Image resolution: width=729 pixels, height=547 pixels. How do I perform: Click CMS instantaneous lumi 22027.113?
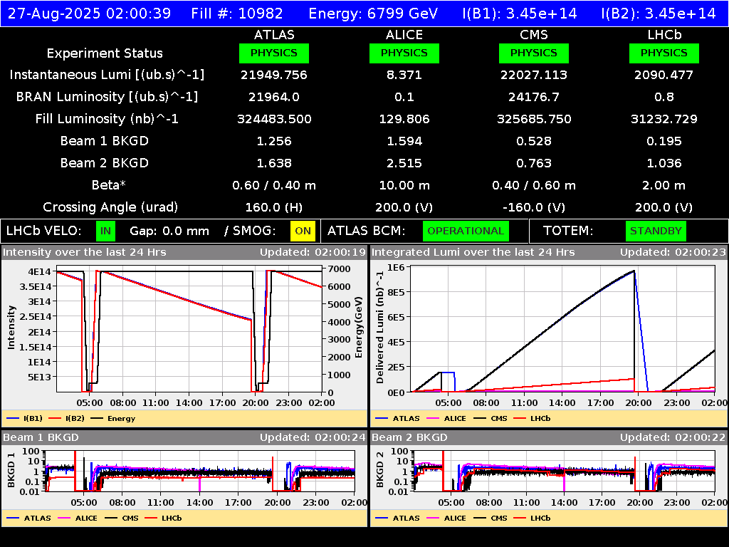pos(534,75)
